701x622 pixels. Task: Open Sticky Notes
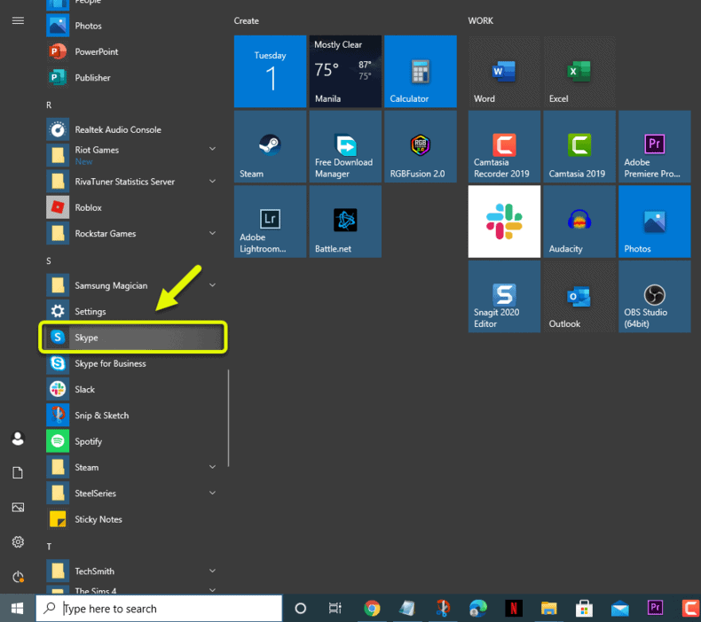click(133, 519)
